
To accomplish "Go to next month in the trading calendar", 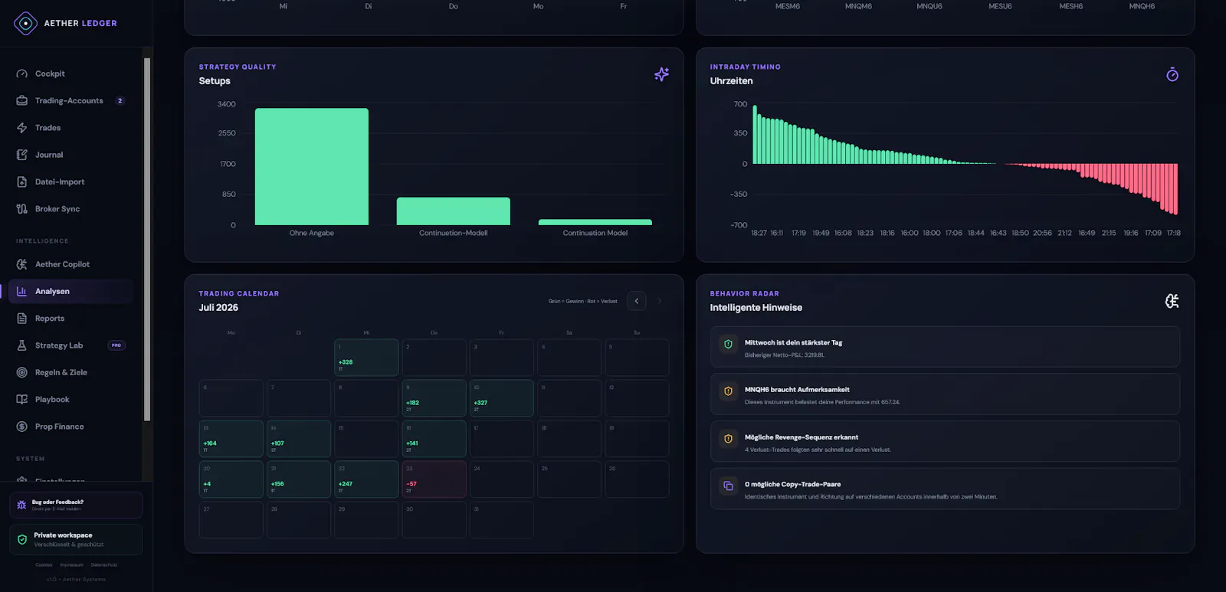I will click(659, 301).
